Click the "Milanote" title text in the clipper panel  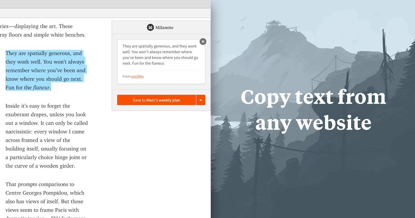click(x=165, y=27)
